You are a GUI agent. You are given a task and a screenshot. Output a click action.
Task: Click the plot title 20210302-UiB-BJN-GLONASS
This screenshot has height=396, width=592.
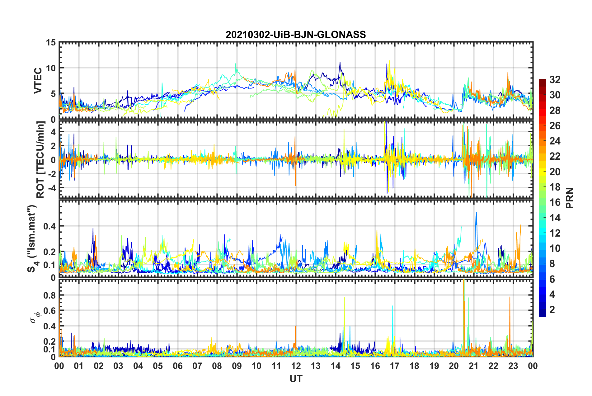(x=296, y=35)
